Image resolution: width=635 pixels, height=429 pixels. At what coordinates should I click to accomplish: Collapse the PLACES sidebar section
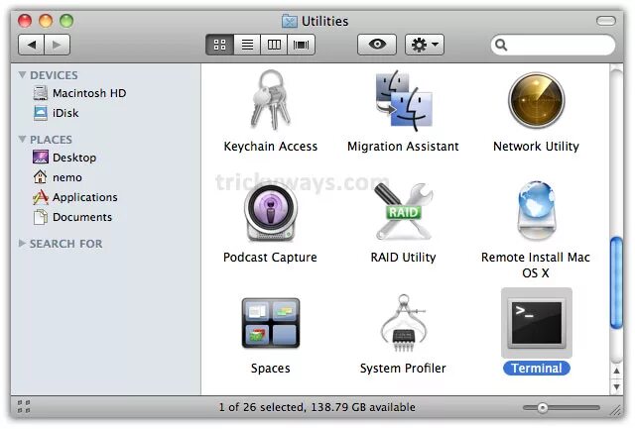(22, 139)
